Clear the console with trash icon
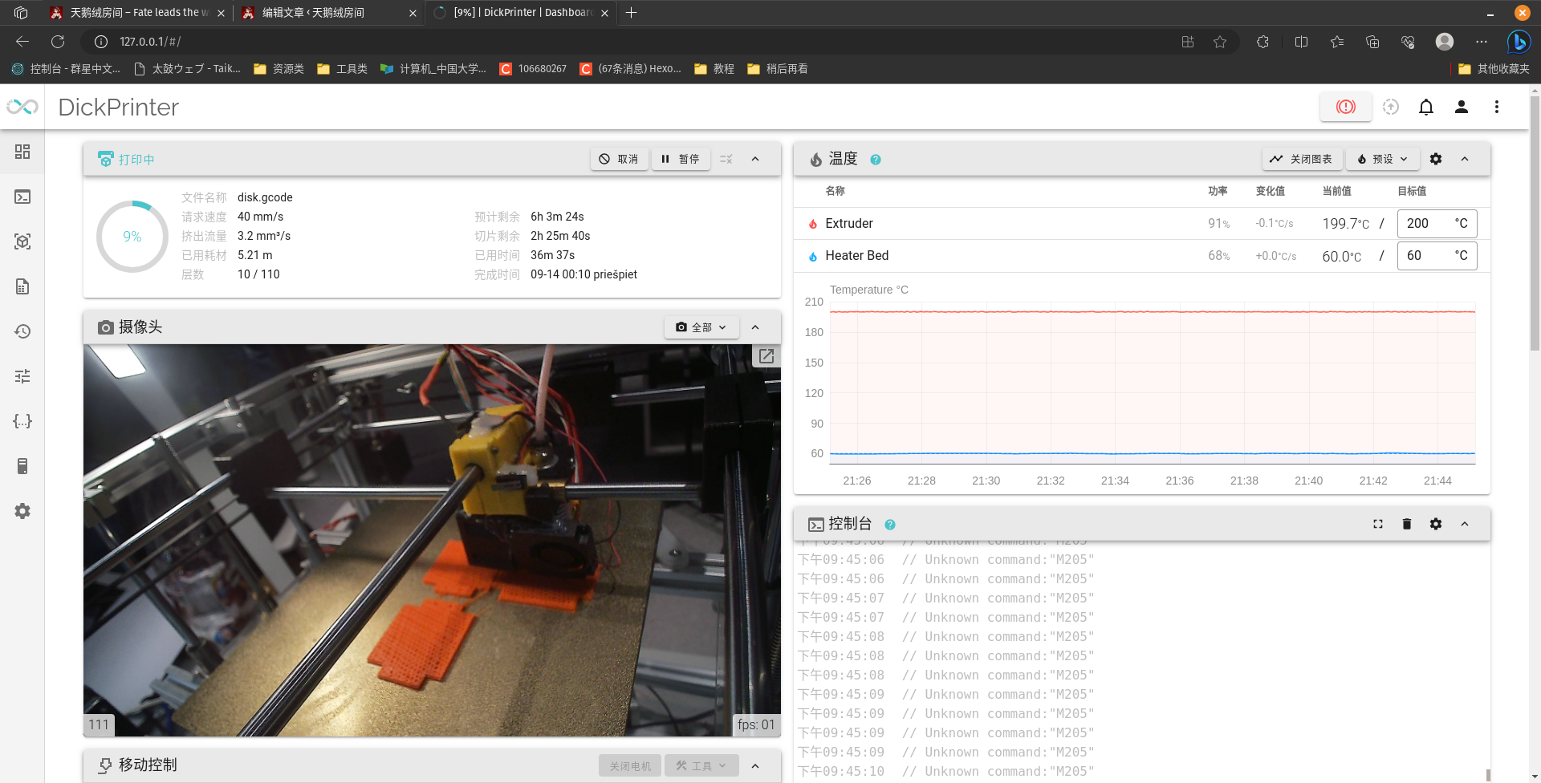Viewport: 1541px width, 783px height. coord(1406,524)
